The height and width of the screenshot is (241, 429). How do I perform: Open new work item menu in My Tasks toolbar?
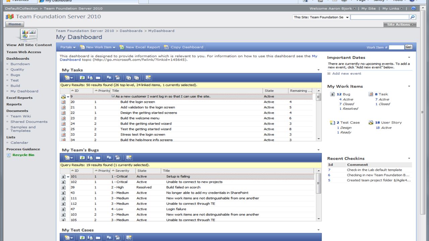pos(69,78)
